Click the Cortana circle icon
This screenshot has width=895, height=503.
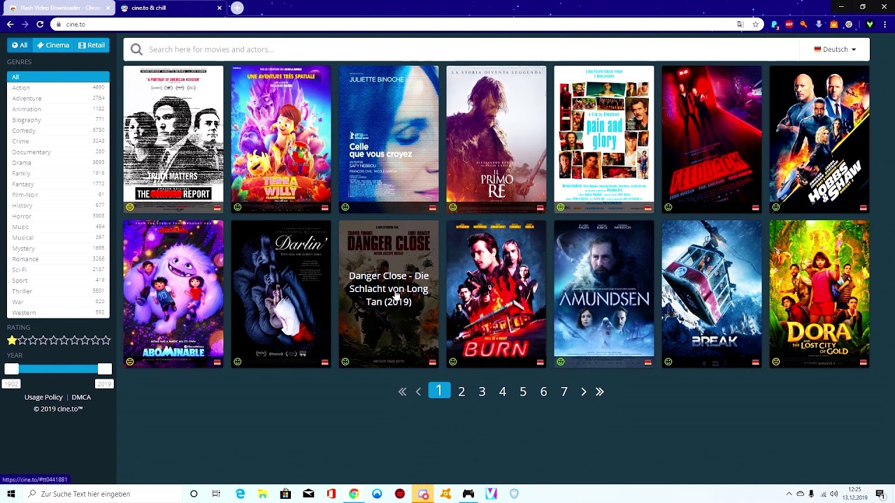pyautogui.click(x=194, y=494)
